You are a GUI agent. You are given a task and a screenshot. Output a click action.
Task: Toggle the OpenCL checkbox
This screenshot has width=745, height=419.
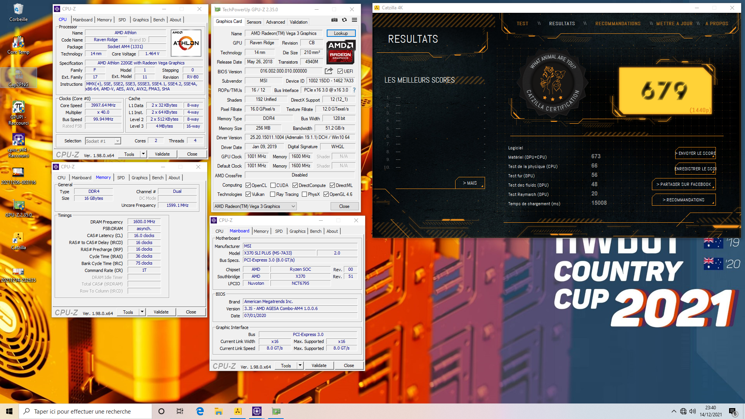[x=248, y=185]
